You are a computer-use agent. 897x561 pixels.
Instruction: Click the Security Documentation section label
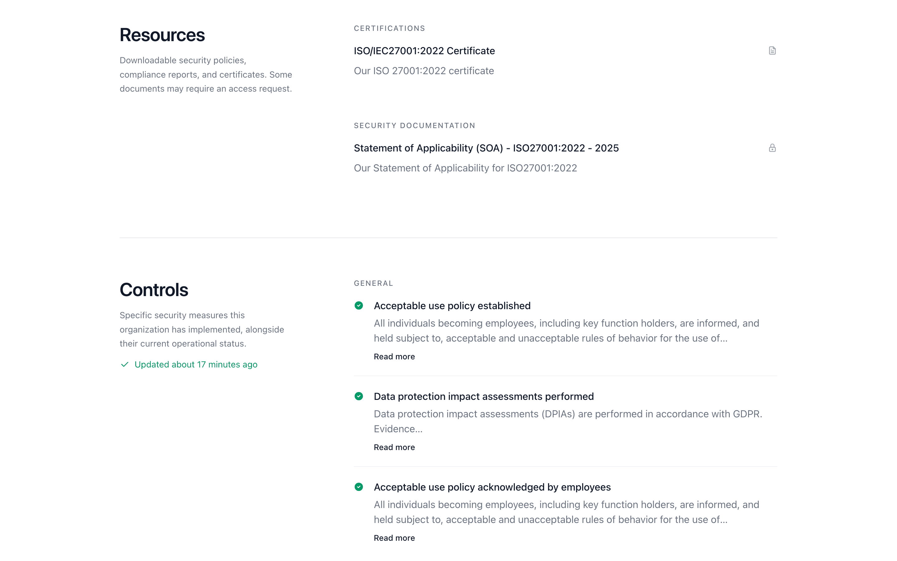[415, 125]
